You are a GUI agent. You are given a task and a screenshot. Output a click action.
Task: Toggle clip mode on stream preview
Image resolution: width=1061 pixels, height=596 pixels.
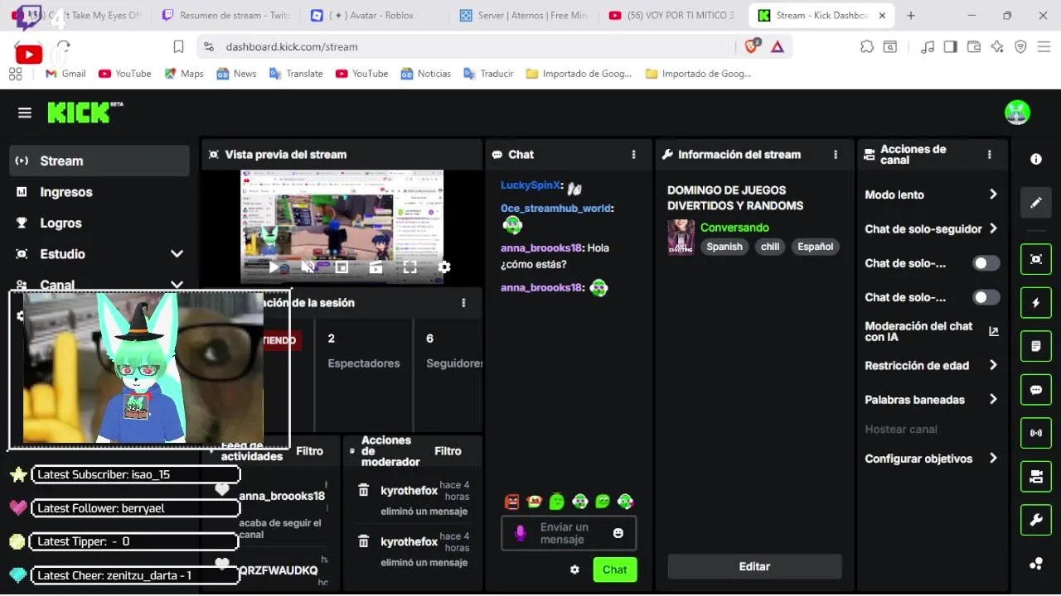[x=375, y=267]
